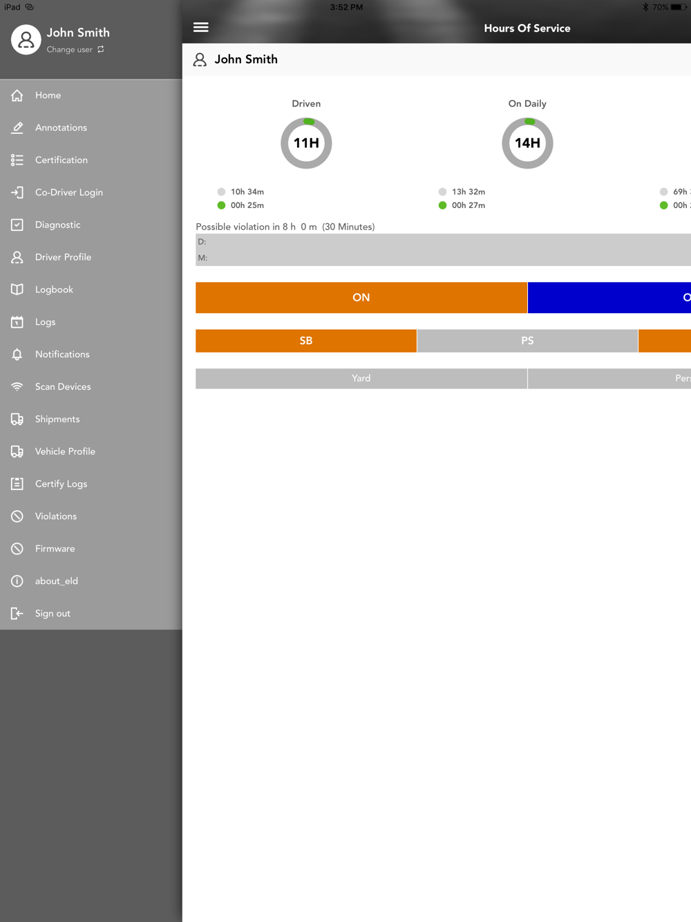This screenshot has height=922, width=691.
Task: Open Shipments from the sidebar
Action: click(x=91, y=420)
